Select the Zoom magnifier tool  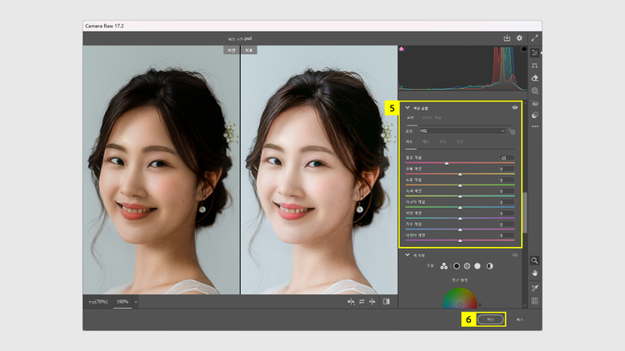(x=534, y=260)
